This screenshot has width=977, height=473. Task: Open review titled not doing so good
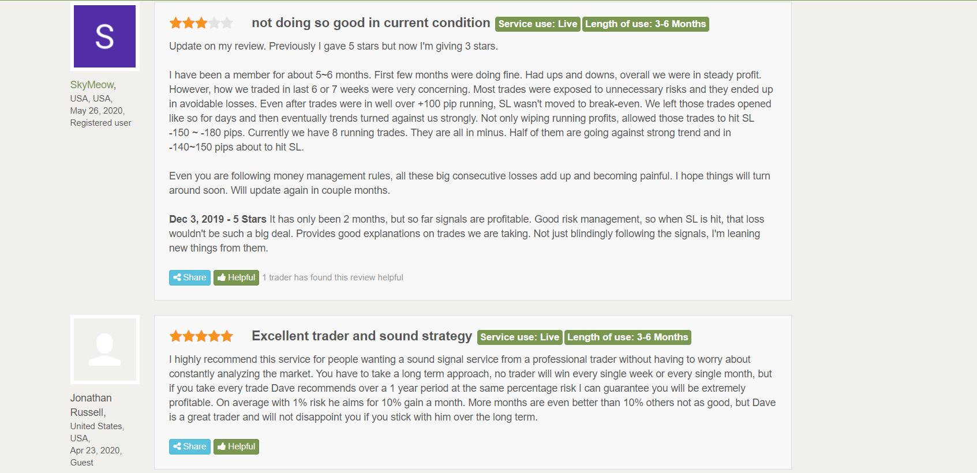[371, 23]
